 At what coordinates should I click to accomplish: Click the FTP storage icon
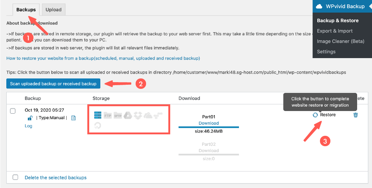tap(108, 116)
